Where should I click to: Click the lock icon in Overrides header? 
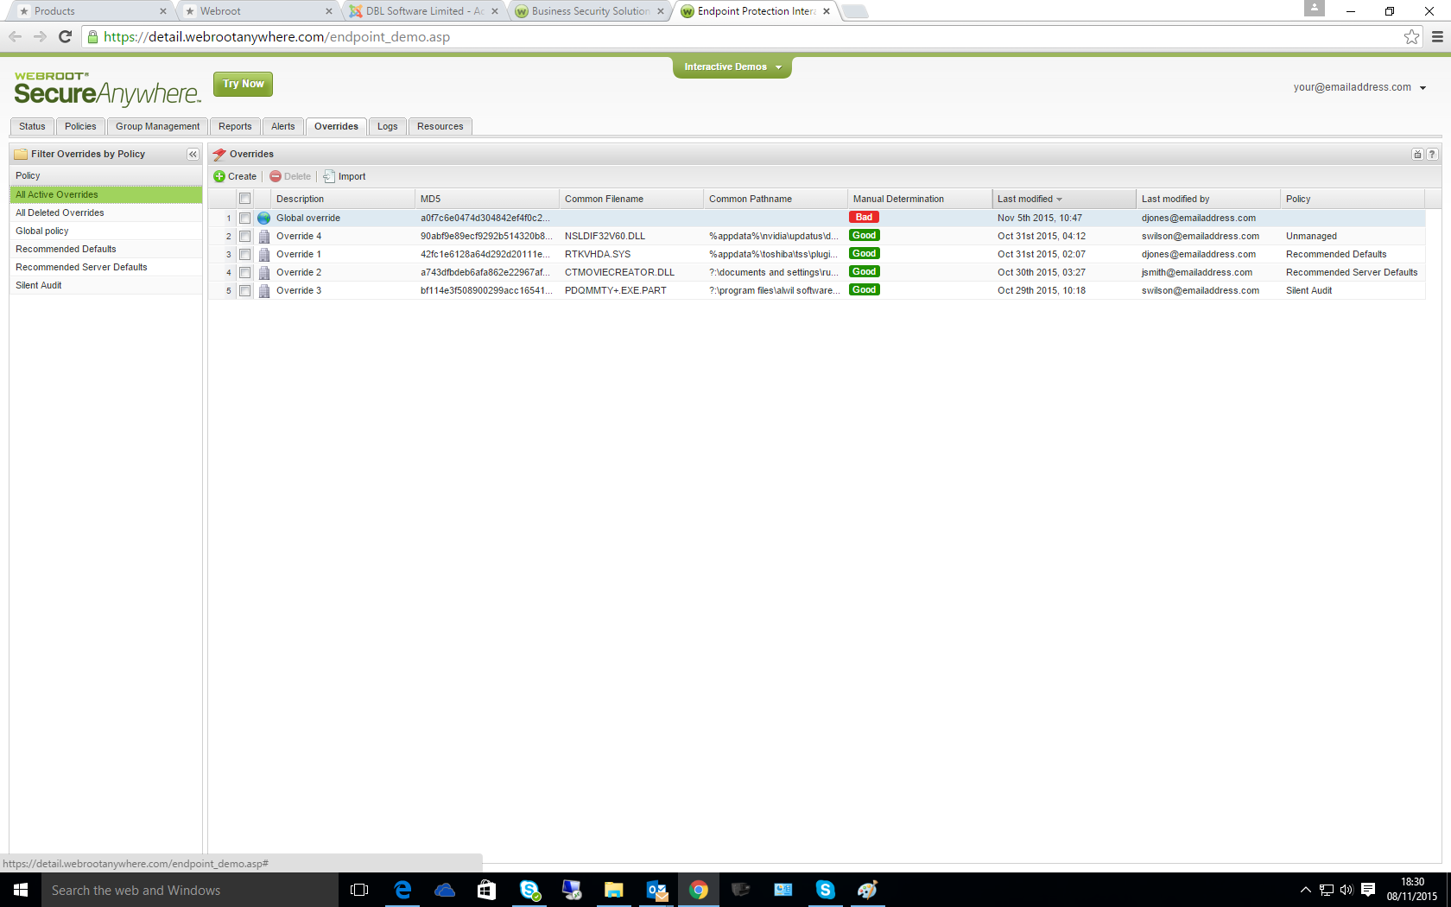click(1417, 154)
